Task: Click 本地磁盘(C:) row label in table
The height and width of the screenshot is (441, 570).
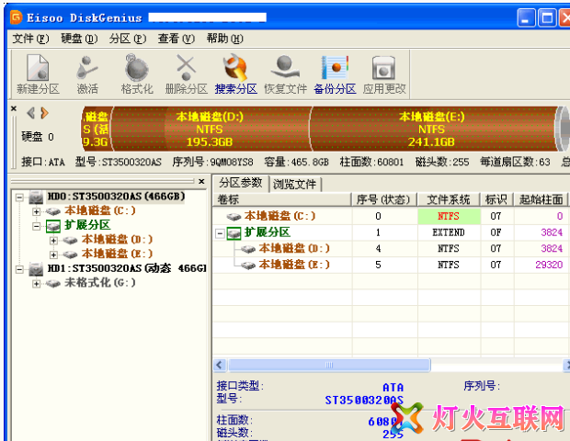Action: pyautogui.click(x=279, y=216)
